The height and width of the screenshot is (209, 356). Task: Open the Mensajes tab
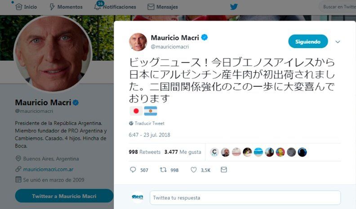point(163,7)
